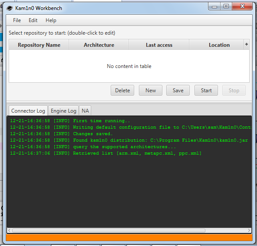Open the Edit menu
Screen dimensions: 257x246
[x=33, y=20]
